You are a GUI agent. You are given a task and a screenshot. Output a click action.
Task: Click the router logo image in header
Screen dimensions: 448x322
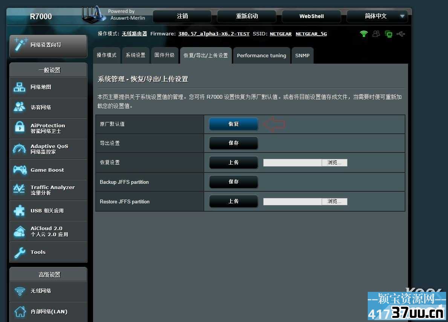pyautogui.click(x=93, y=15)
